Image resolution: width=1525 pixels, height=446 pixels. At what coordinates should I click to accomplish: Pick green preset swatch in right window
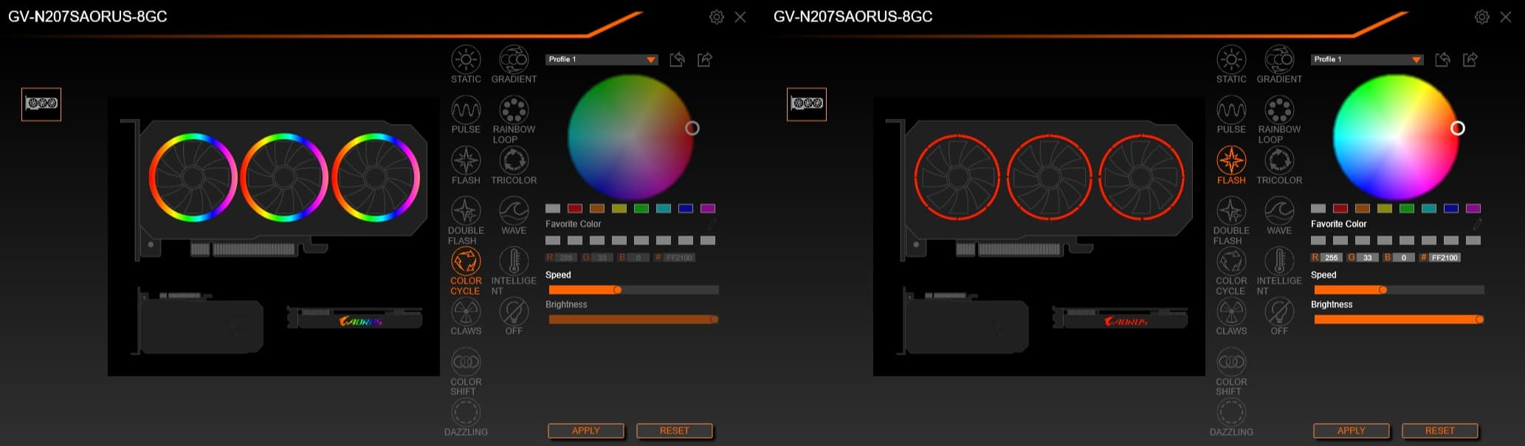[1407, 208]
